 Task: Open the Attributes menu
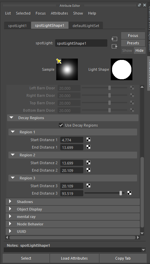(60, 13)
